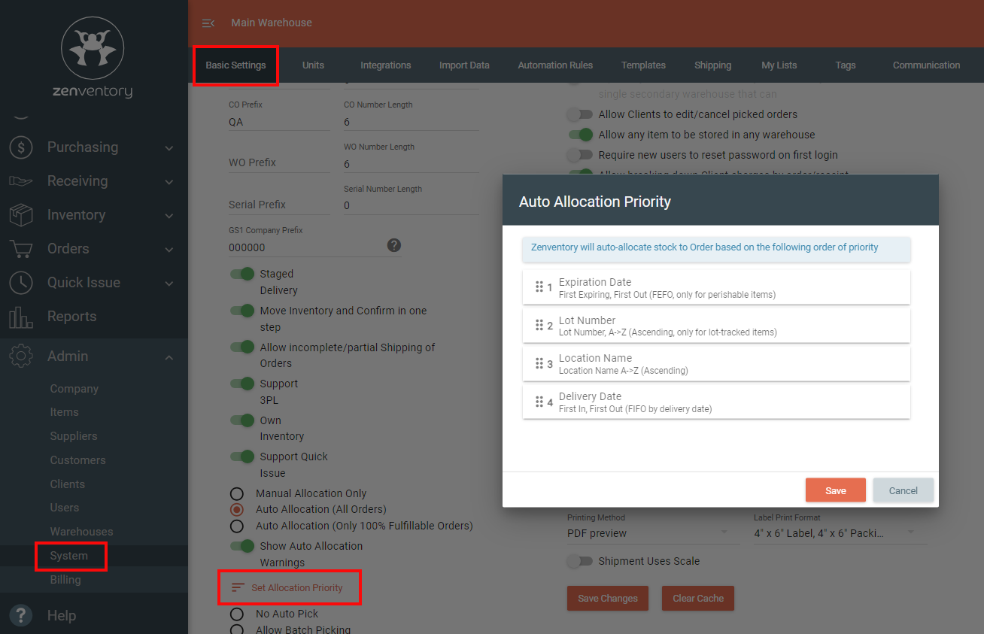Save the Auto Allocation Priority order
This screenshot has height=634, width=984.
click(x=835, y=490)
